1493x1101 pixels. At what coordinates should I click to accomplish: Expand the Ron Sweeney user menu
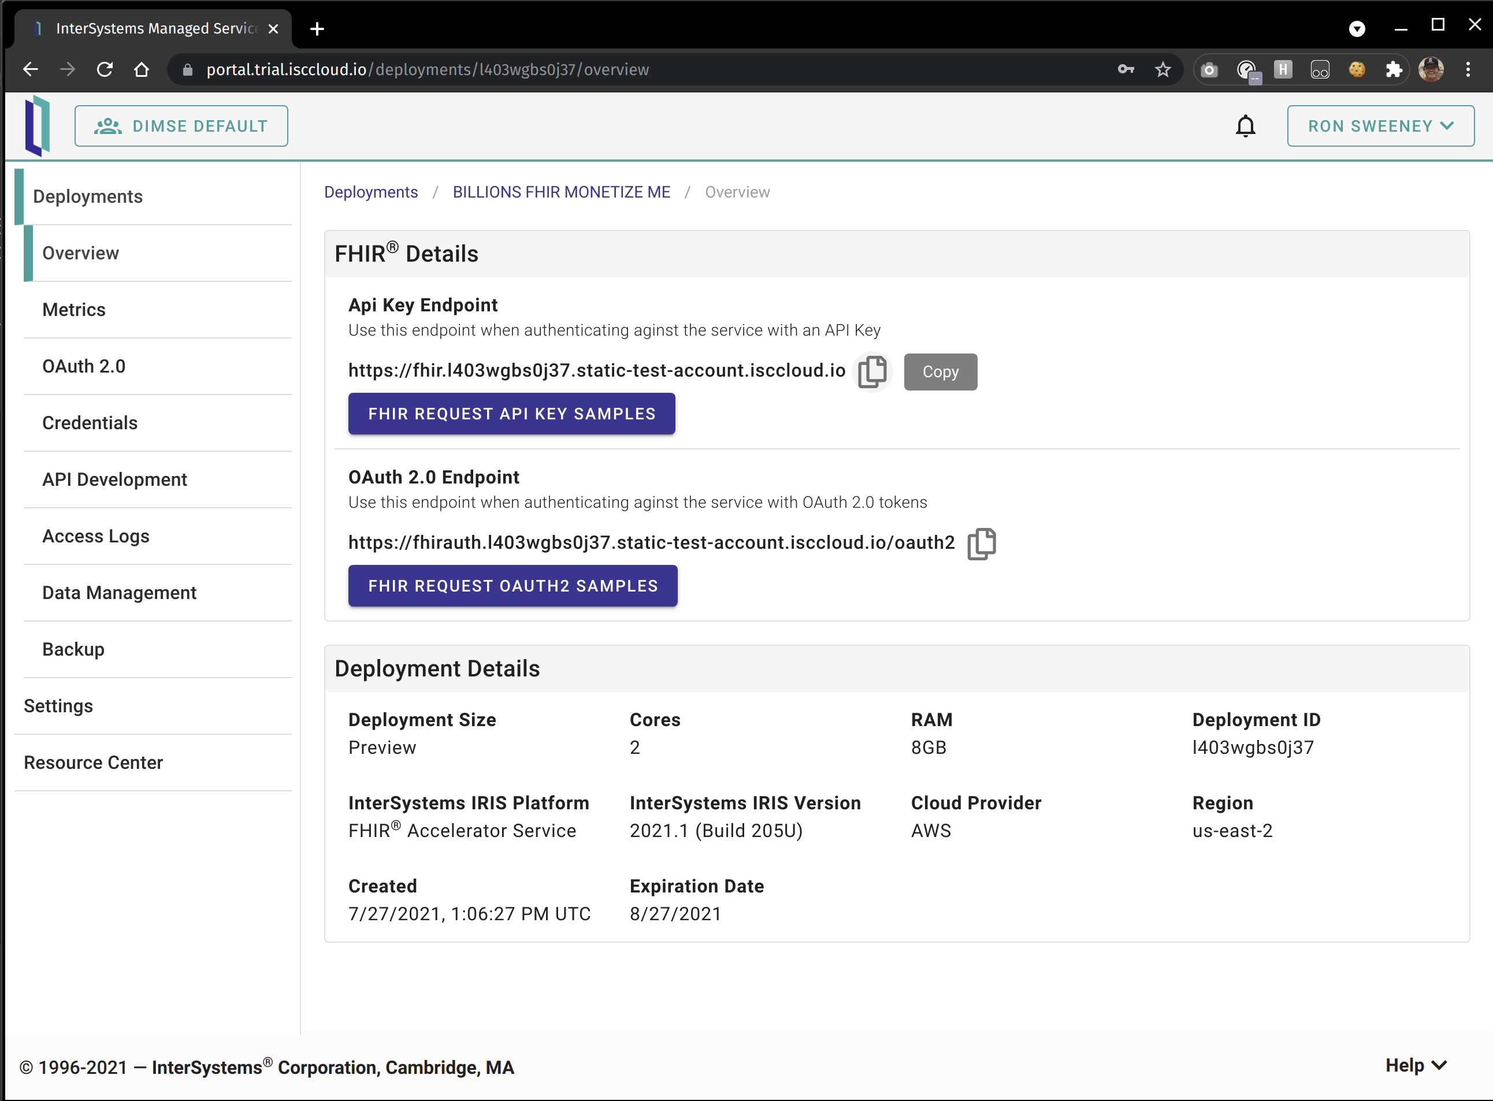click(1380, 126)
